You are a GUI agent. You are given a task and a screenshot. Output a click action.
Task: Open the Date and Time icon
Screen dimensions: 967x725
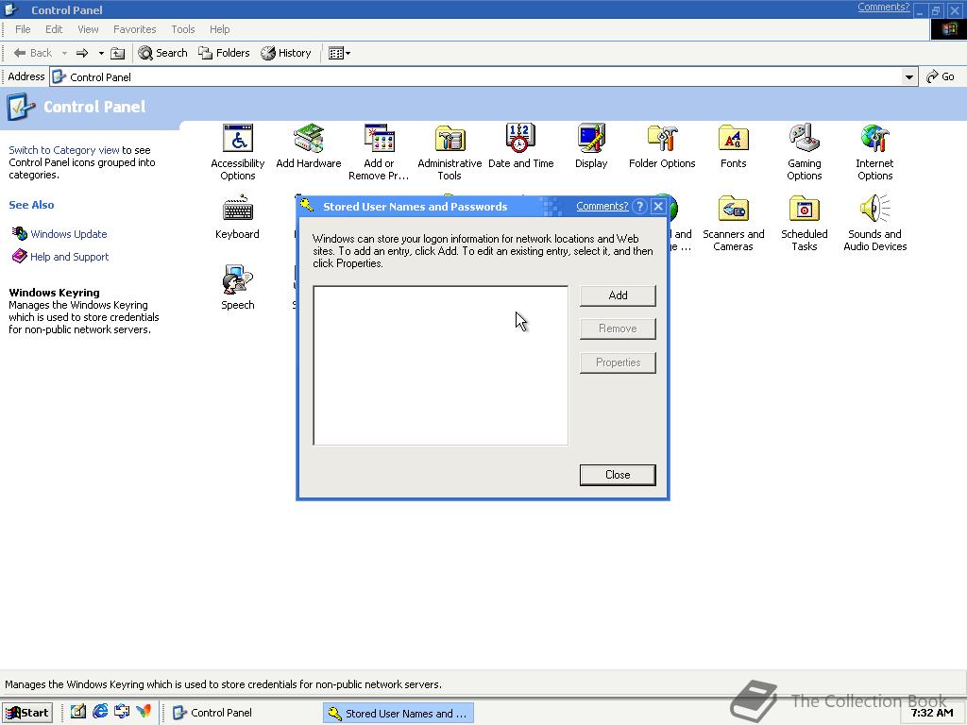click(x=520, y=138)
